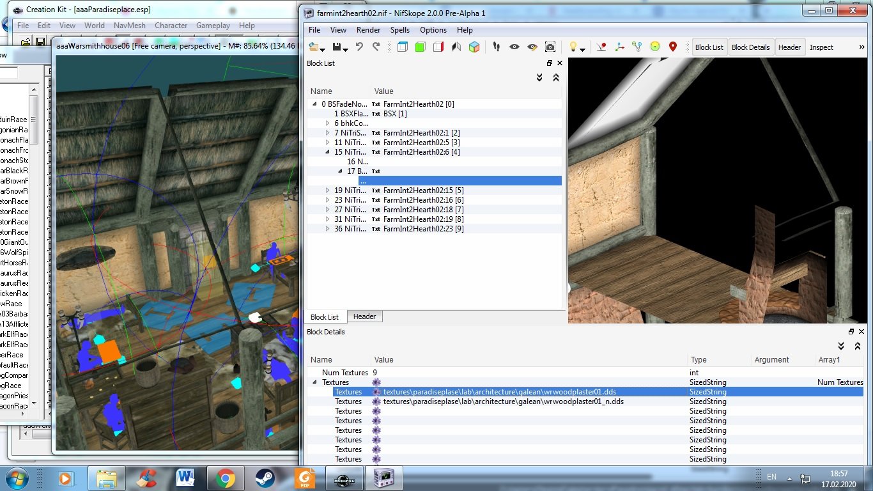873x491 pixels.
Task: Toggle the Block Details toolbar button
Action: click(x=750, y=47)
